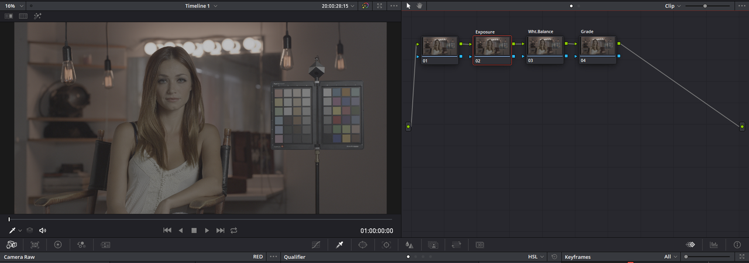Open the Color Wheels palette icon

click(x=58, y=244)
